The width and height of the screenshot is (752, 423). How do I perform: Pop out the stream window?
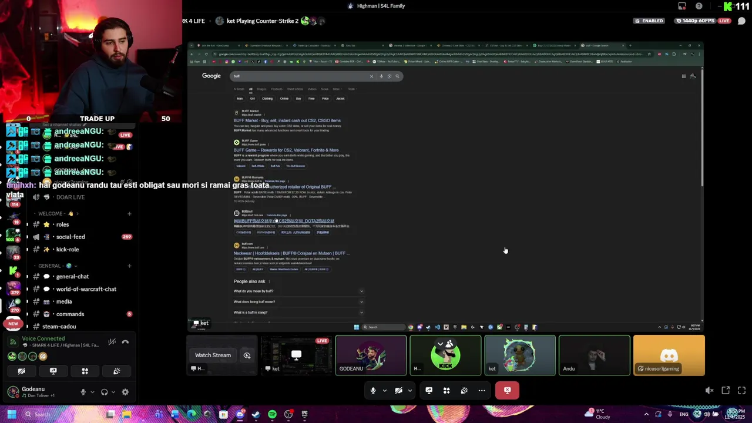coord(726,390)
